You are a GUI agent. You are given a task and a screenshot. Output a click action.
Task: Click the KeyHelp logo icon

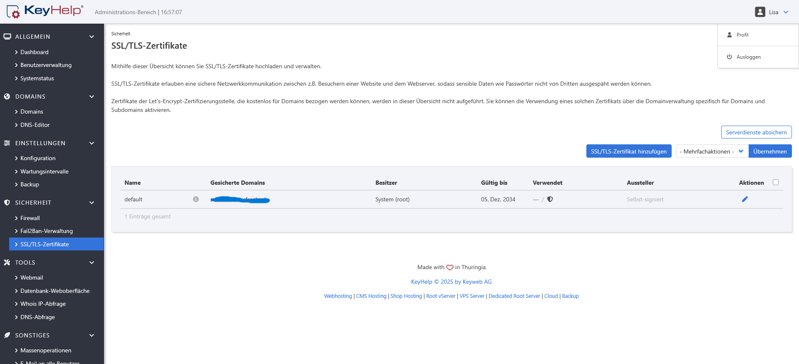(x=13, y=12)
